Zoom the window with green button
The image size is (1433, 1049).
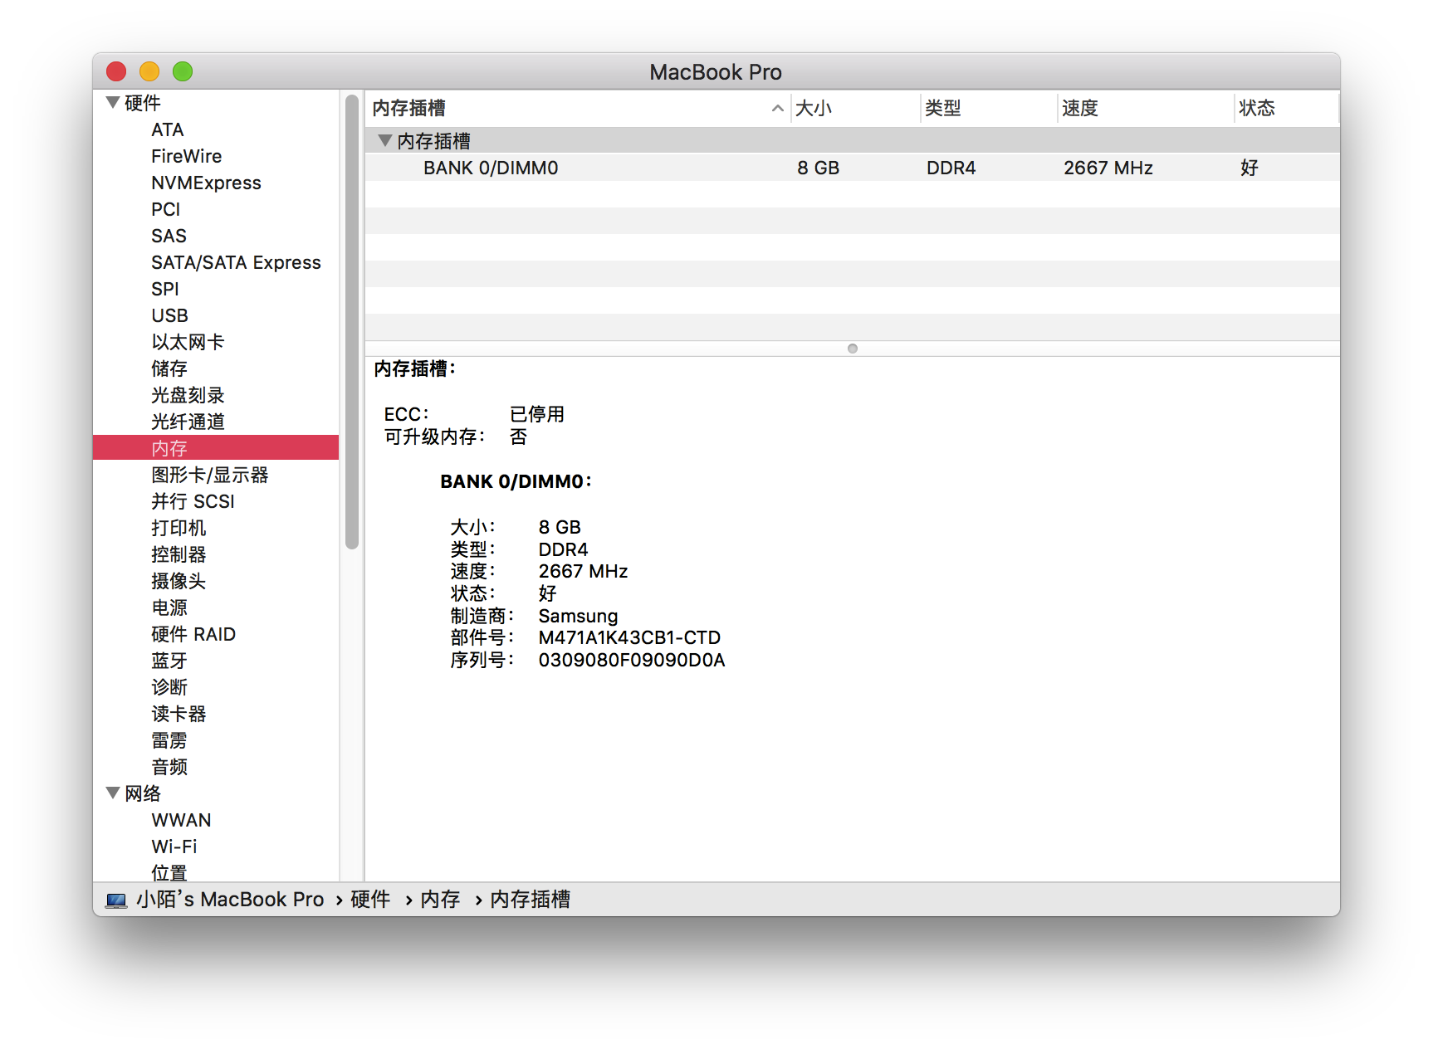pyautogui.click(x=183, y=72)
